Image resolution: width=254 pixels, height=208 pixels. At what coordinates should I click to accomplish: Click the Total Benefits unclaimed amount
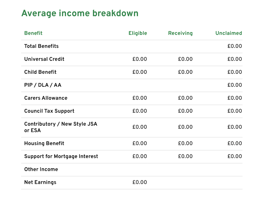[235, 46]
